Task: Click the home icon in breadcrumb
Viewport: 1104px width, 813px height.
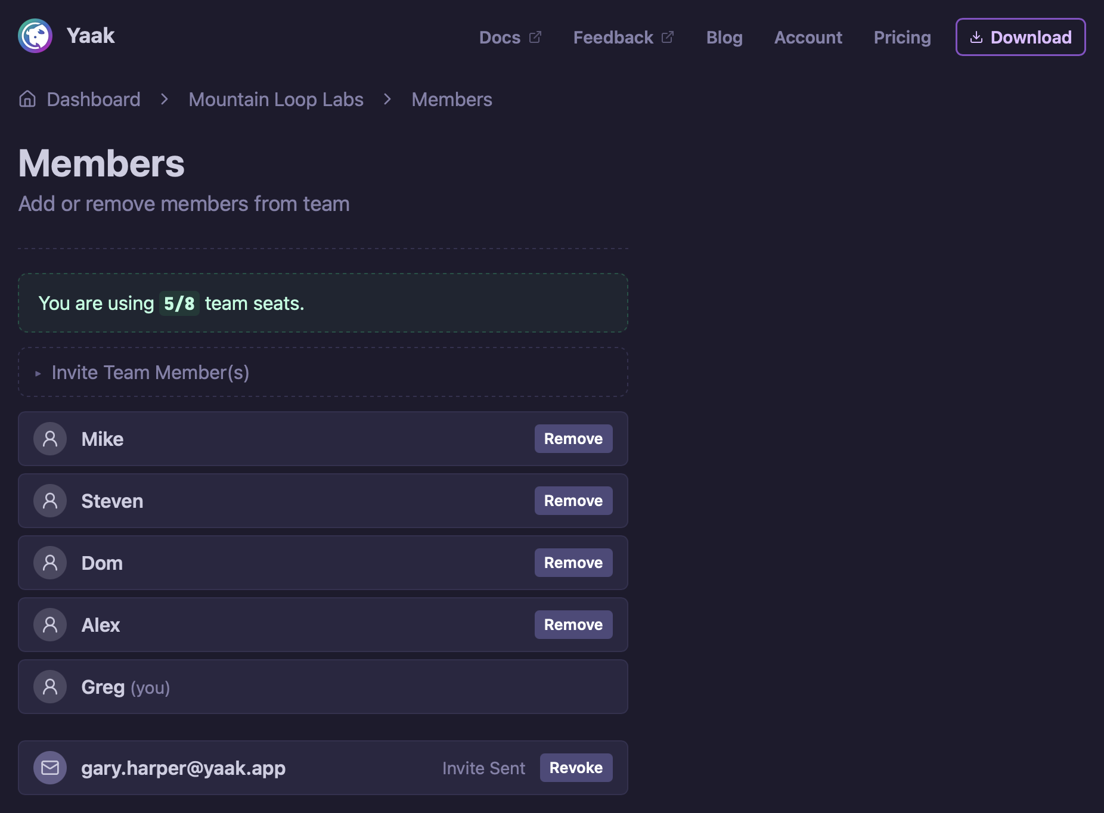Action: click(27, 99)
